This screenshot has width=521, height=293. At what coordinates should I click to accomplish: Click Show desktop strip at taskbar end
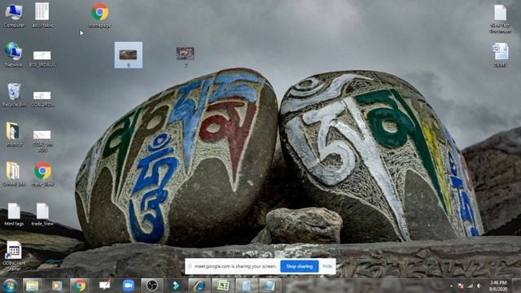point(517,286)
